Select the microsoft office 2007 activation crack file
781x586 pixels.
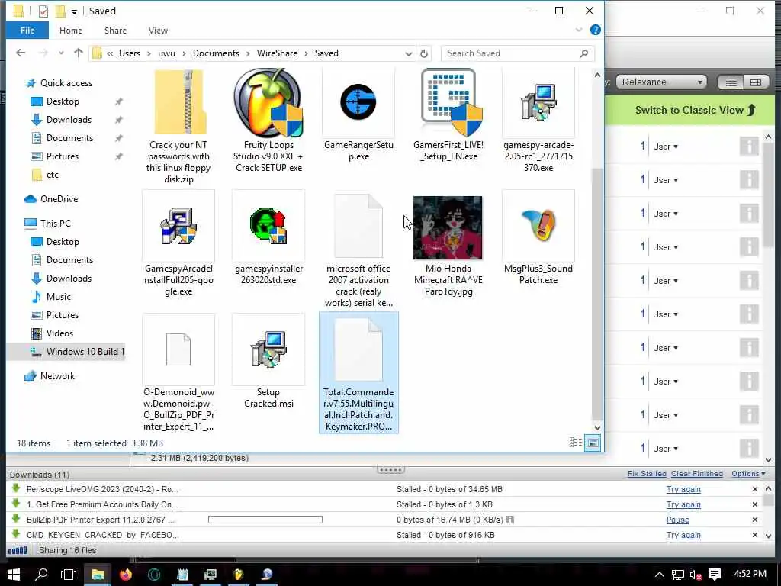click(x=358, y=250)
